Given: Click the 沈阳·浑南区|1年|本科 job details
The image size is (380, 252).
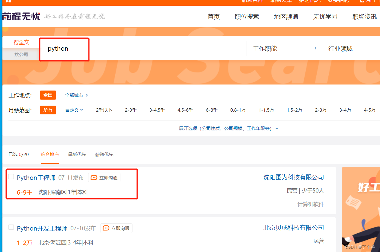Looking at the screenshot, I should (x=63, y=192).
